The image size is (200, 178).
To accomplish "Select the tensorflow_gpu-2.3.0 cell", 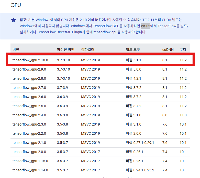I will (29, 124).
